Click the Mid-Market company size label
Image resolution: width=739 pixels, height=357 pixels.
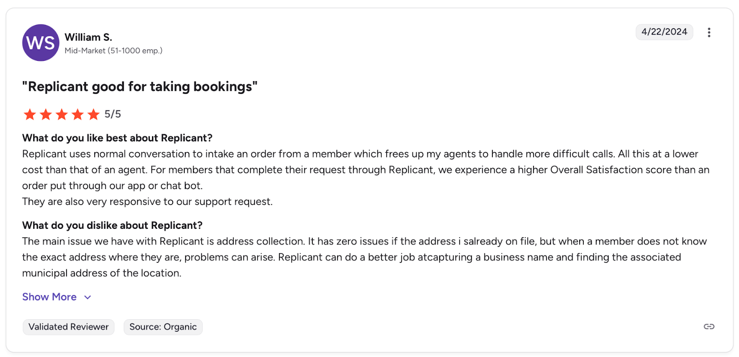pyautogui.click(x=113, y=51)
